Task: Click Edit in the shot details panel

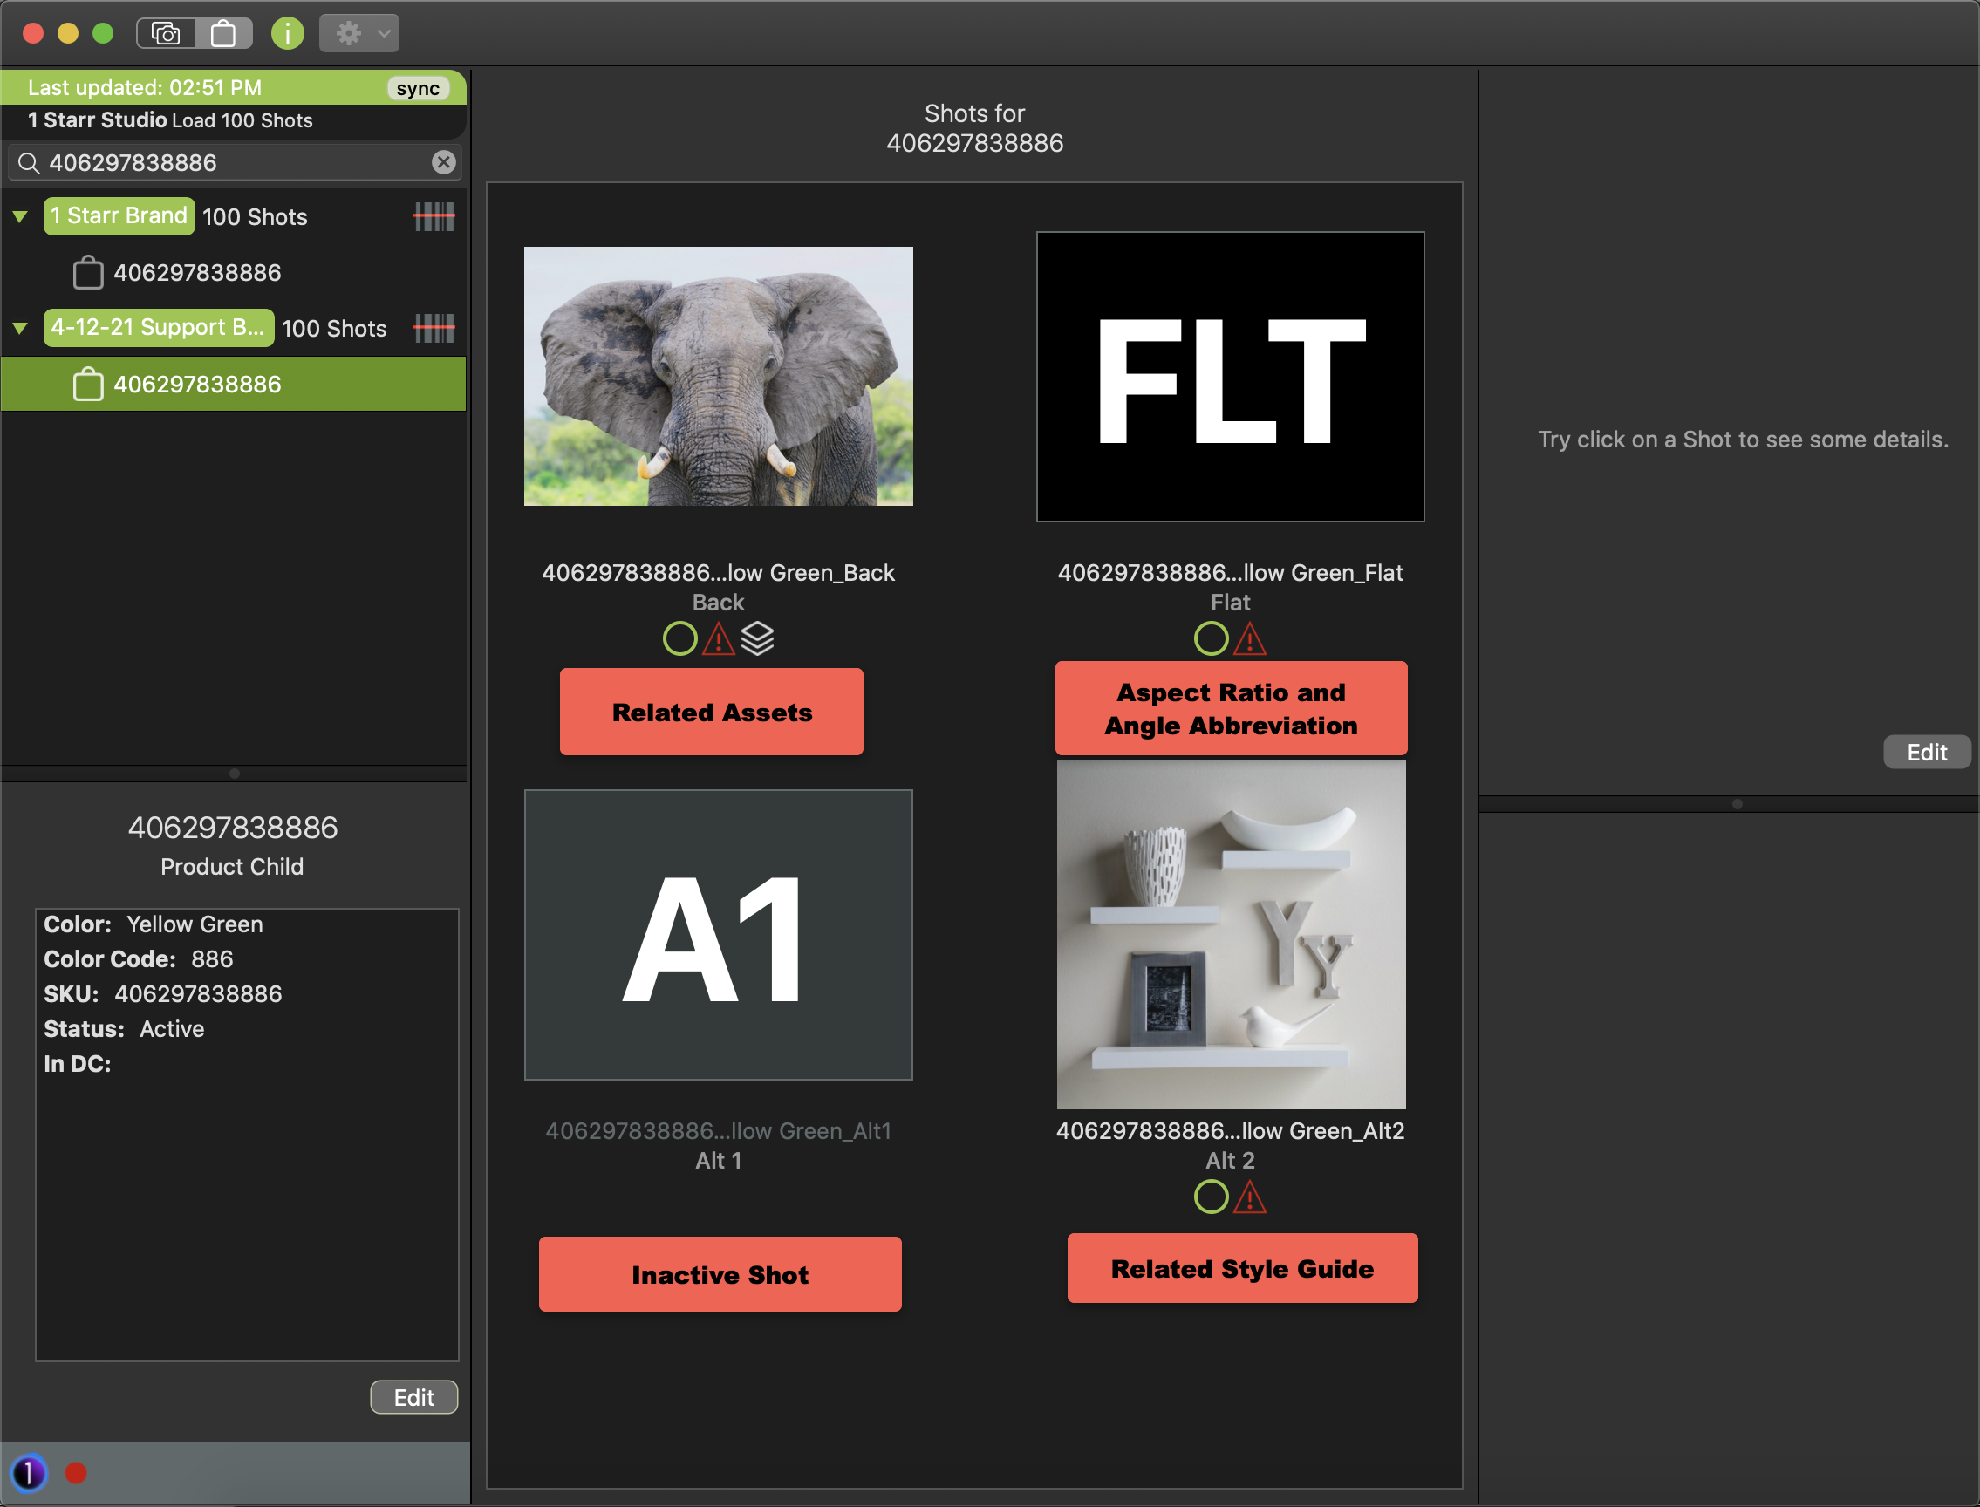Action: [x=1925, y=752]
